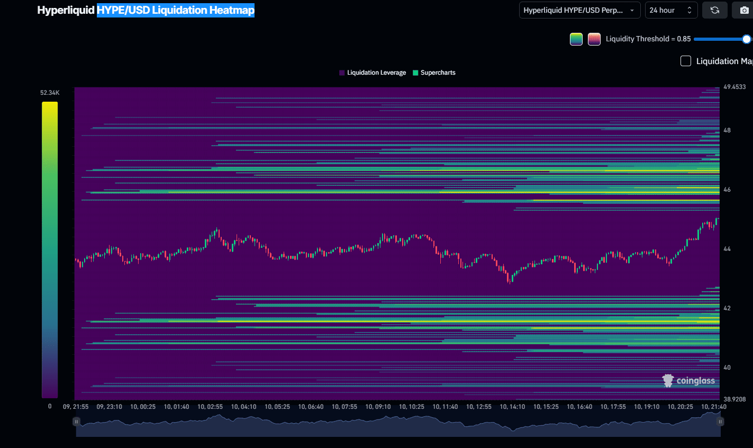Toggle Liquidation Leverage series via legend label

tap(376, 73)
